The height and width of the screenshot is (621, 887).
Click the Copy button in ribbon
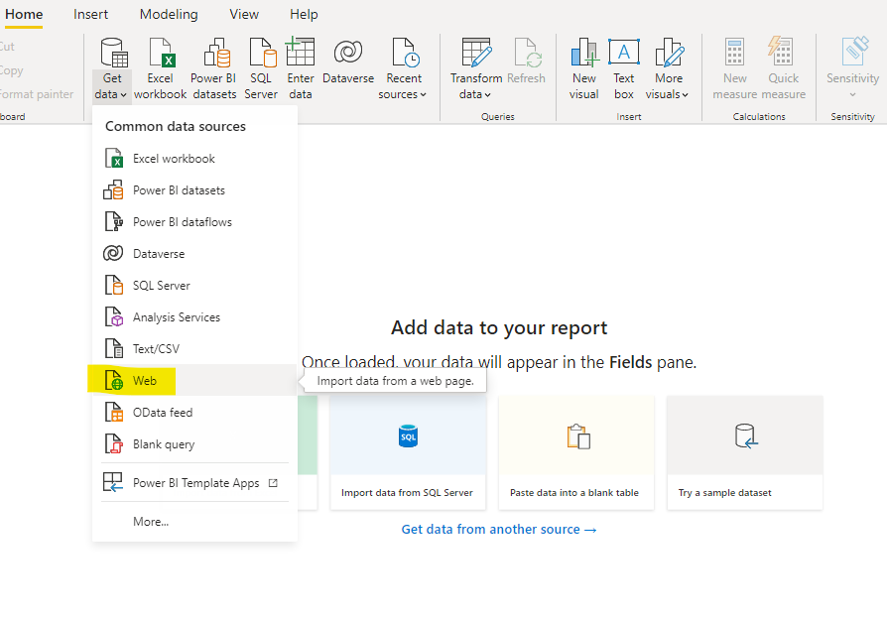pyautogui.click(x=11, y=70)
